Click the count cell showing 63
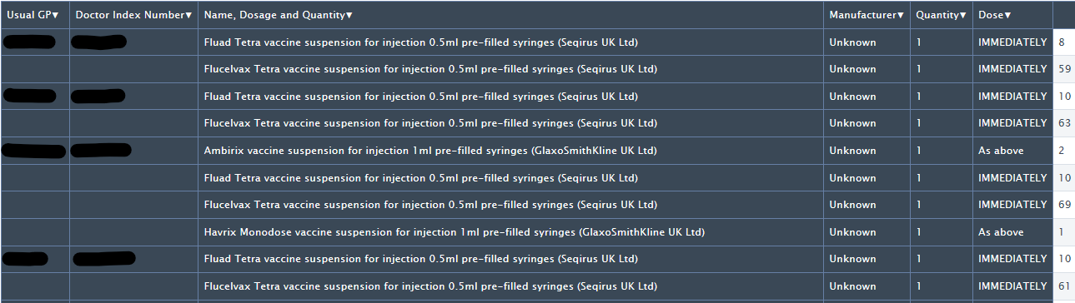 (x=1063, y=123)
